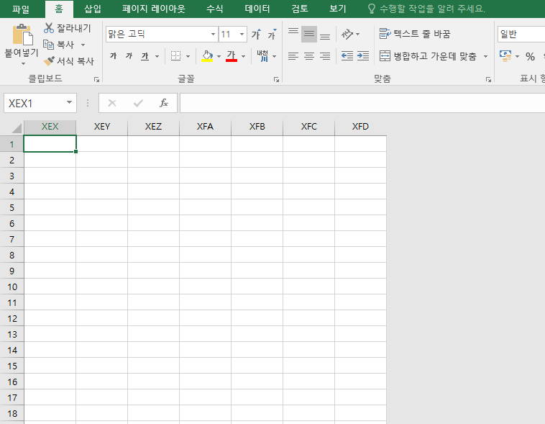The height and width of the screenshot is (424, 545).
Task: Click the formula bar confirm checkmark
Action: click(x=138, y=103)
